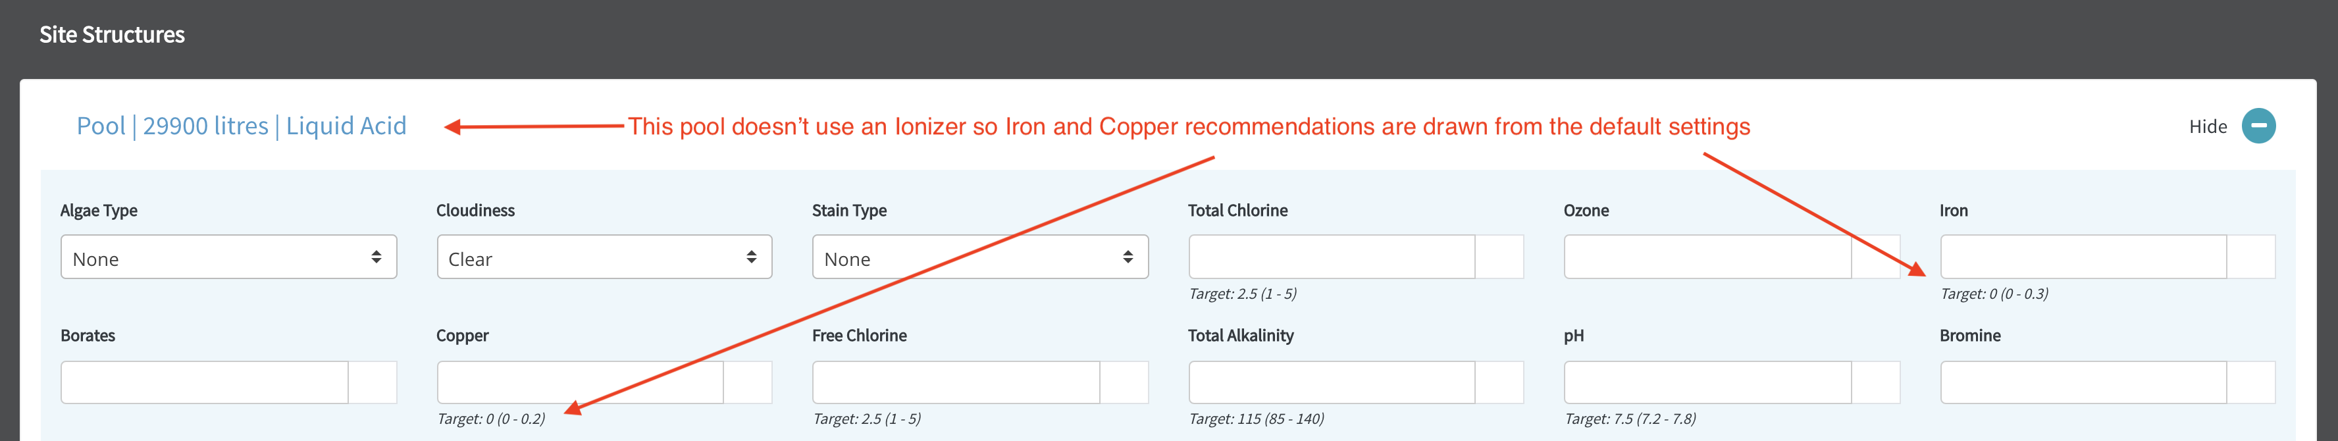The image size is (2338, 441).
Task: Expand the Stain Type dropdown
Action: click(980, 257)
